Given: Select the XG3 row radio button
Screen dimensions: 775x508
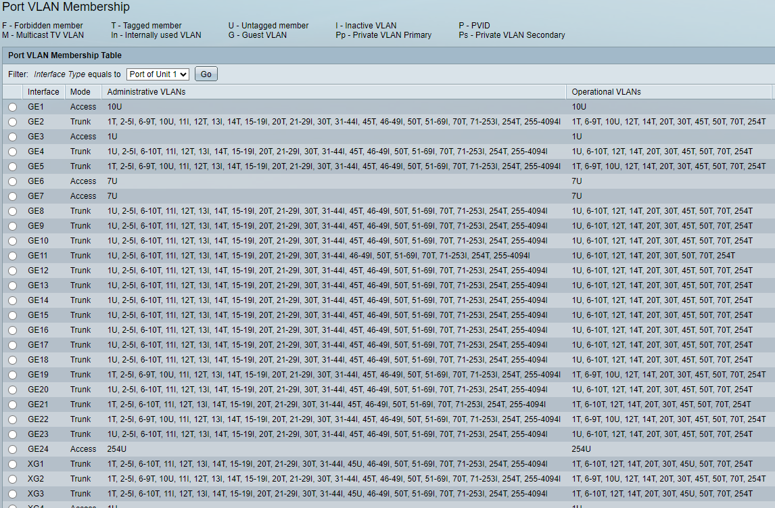Looking at the screenshot, I should (x=13, y=494).
